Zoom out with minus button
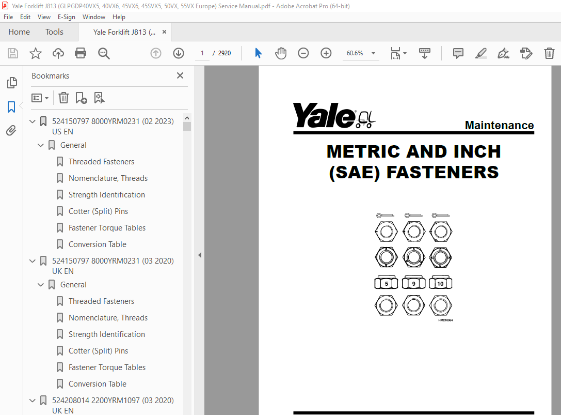561x415 pixels. (x=303, y=53)
